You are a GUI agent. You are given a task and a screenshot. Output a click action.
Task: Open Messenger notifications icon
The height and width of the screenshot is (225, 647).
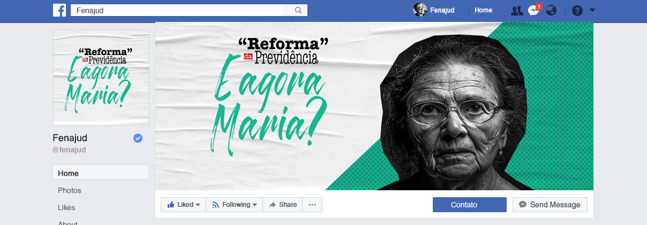point(534,10)
